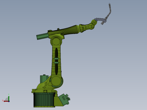The width and height of the screenshot is (147, 110).
Task: Select the blue Z axis dot on triad
Action: (x=9, y=101)
